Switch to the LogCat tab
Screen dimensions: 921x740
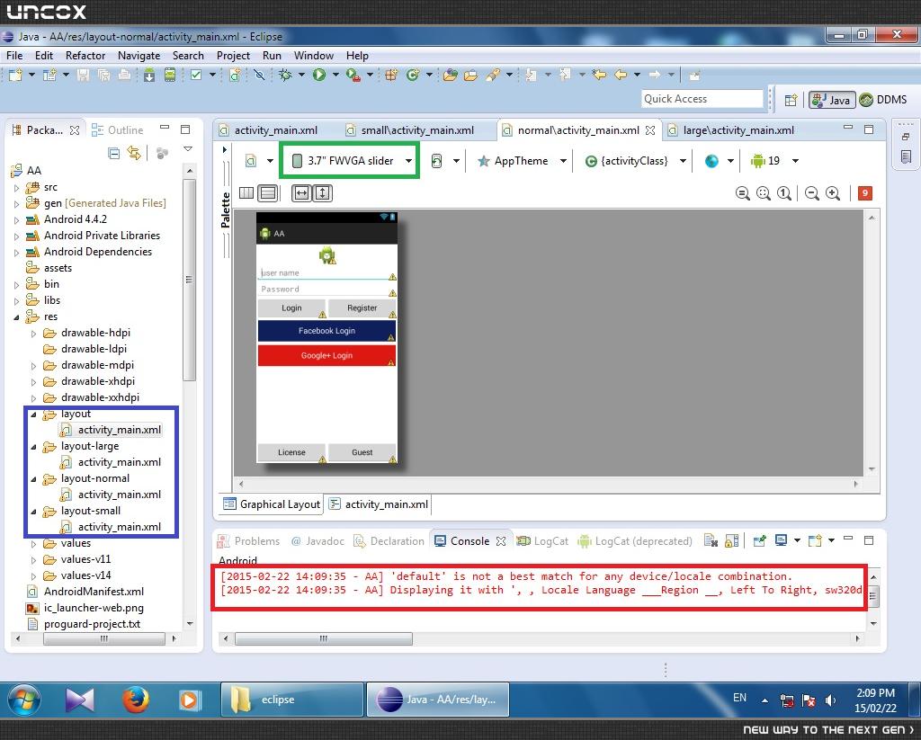[542, 541]
